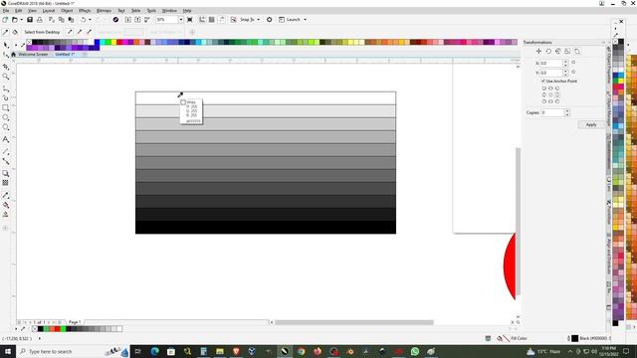Expand the Launch dropdown arrow

coord(306,20)
